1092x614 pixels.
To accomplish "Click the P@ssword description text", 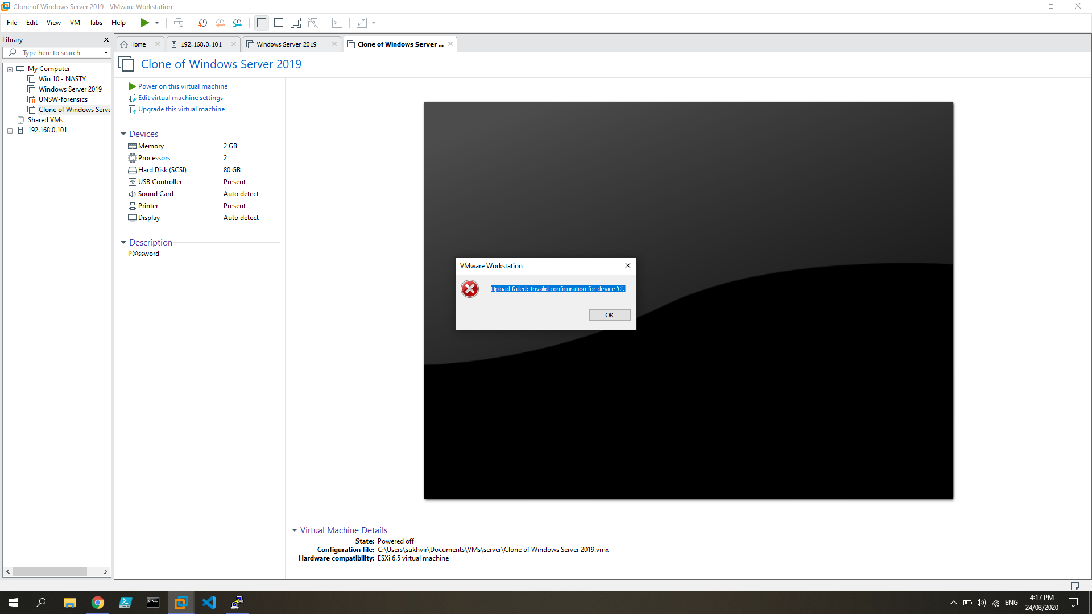I will click(143, 254).
